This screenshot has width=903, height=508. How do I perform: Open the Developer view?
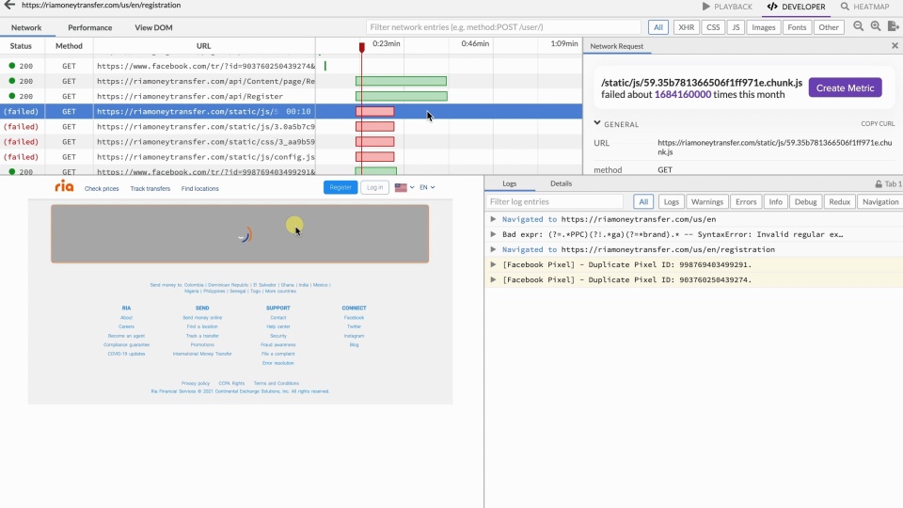click(x=797, y=7)
